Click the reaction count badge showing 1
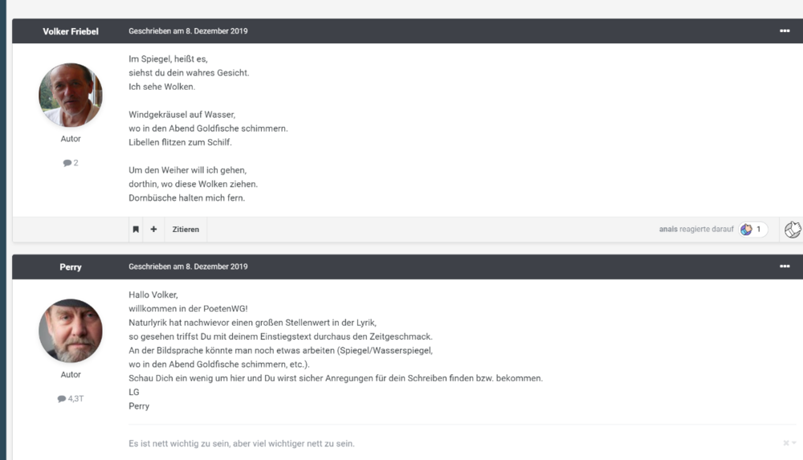Image resolution: width=803 pixels, height=460 pixels. coord(752,230)
